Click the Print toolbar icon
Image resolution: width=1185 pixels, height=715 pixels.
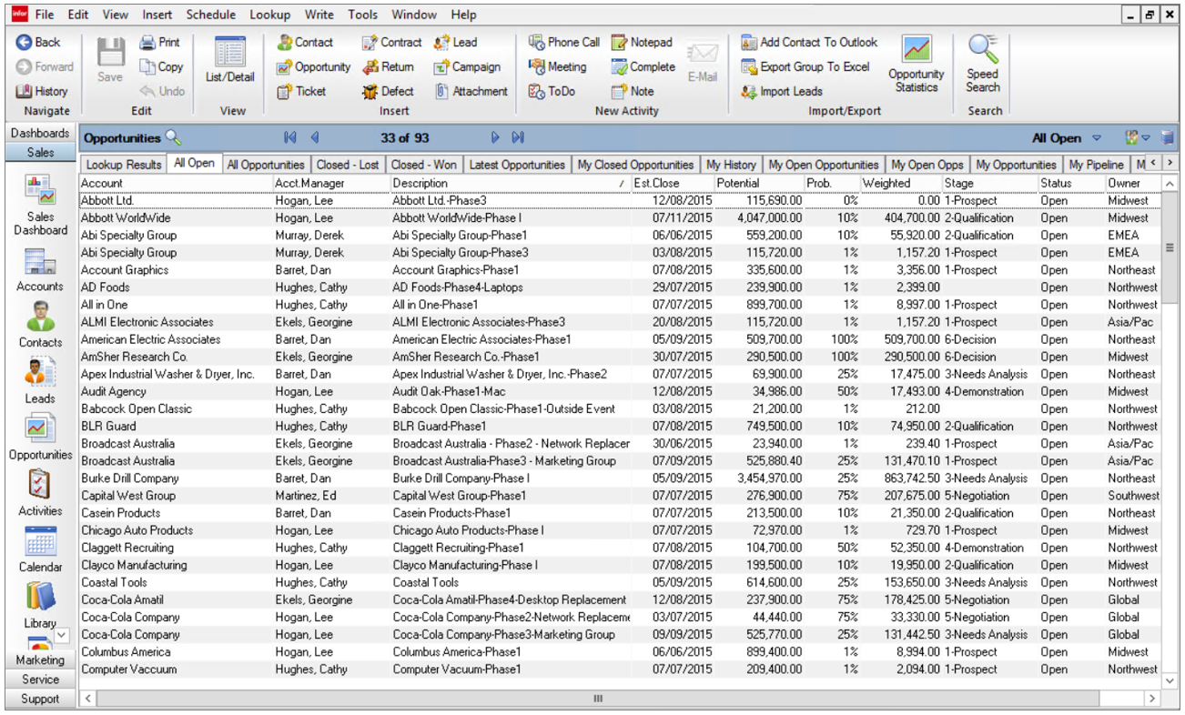(x=147, y=42)
